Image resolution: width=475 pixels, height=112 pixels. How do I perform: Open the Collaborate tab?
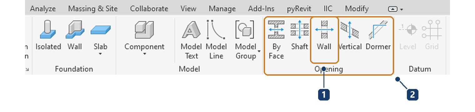click(149, 8)
